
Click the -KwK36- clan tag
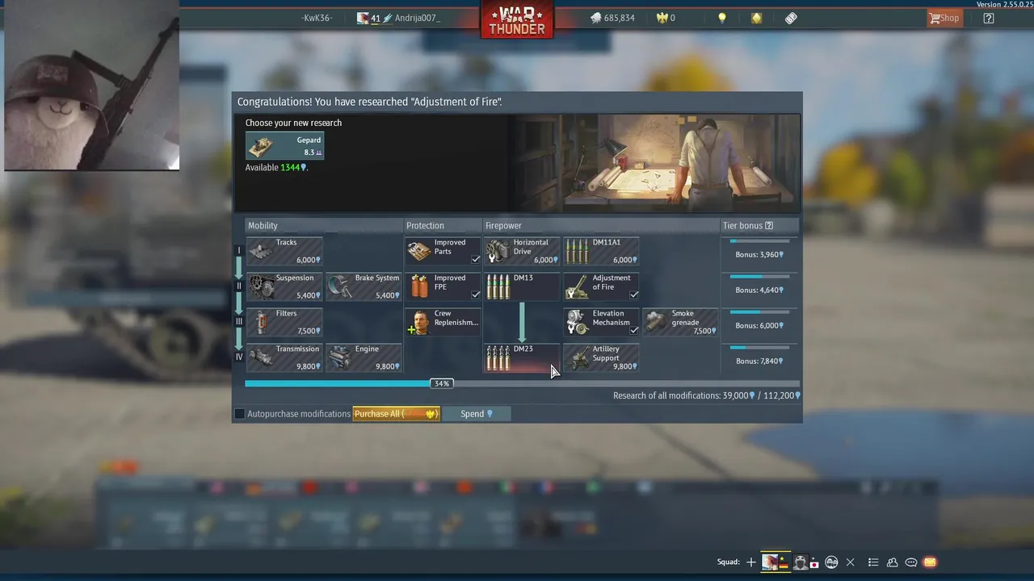[x=317, y=18]
